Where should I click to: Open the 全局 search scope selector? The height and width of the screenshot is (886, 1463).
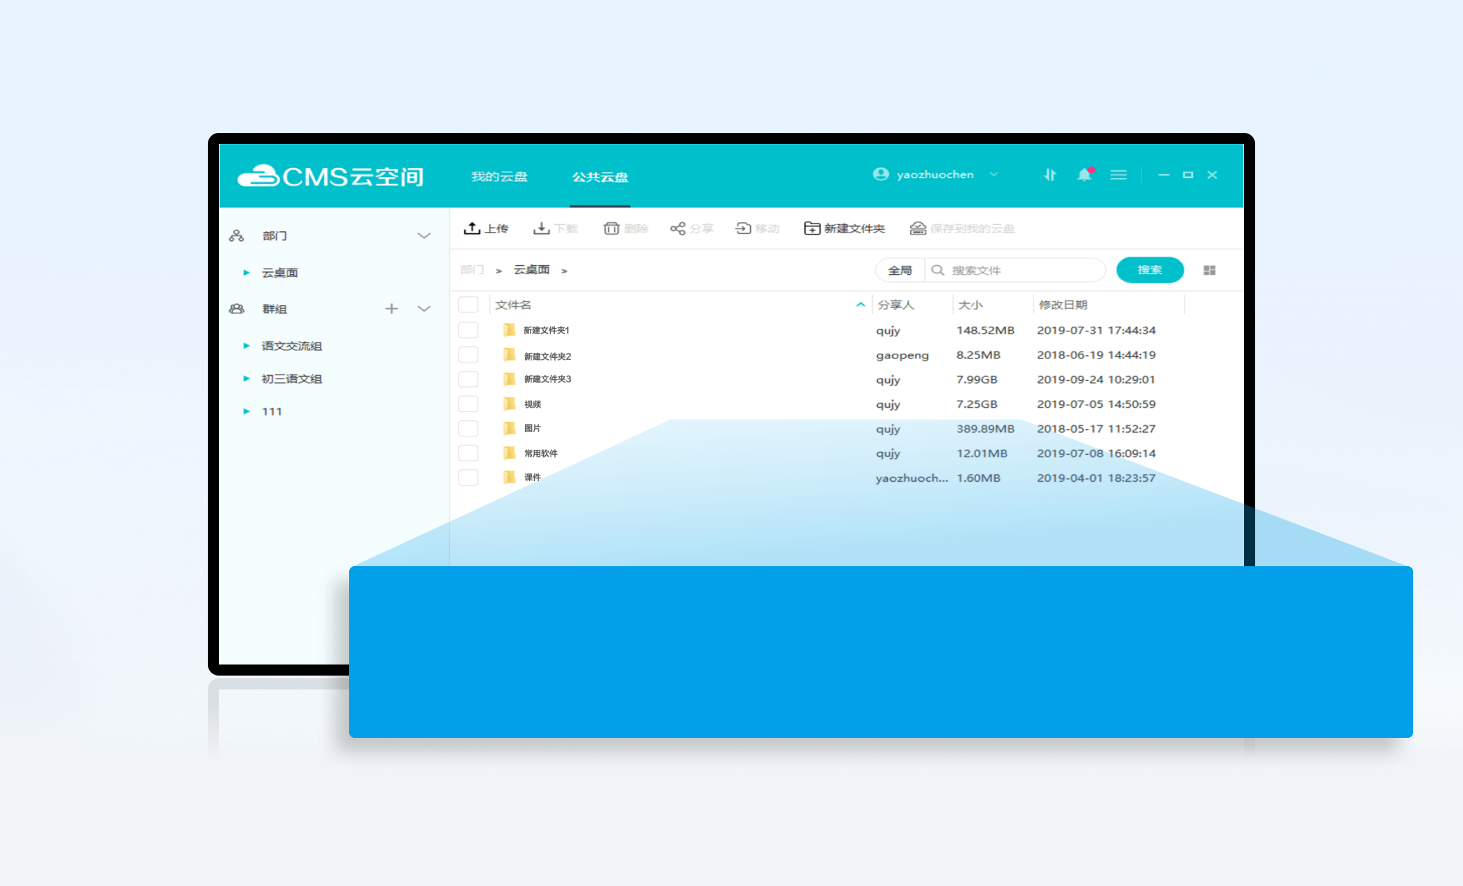(x=900, y=270)
